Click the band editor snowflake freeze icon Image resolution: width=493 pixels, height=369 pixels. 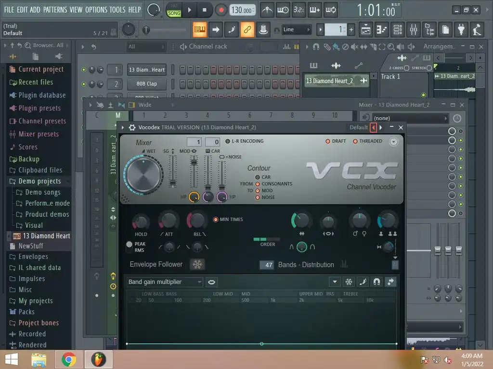pyautogui.click(x=349, y=282)
